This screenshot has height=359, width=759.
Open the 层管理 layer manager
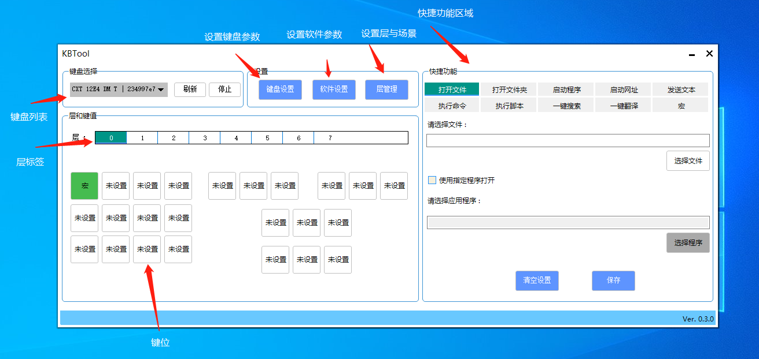click(386, 89)
